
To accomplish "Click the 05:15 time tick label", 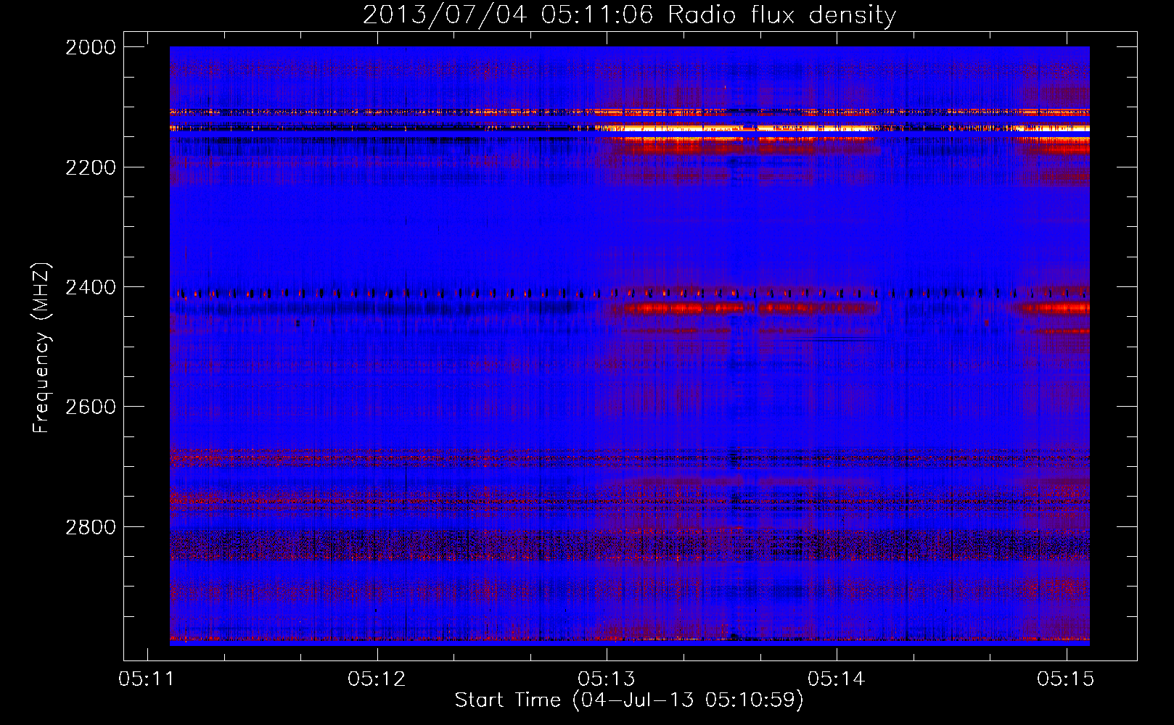I will pos(1066,679).
